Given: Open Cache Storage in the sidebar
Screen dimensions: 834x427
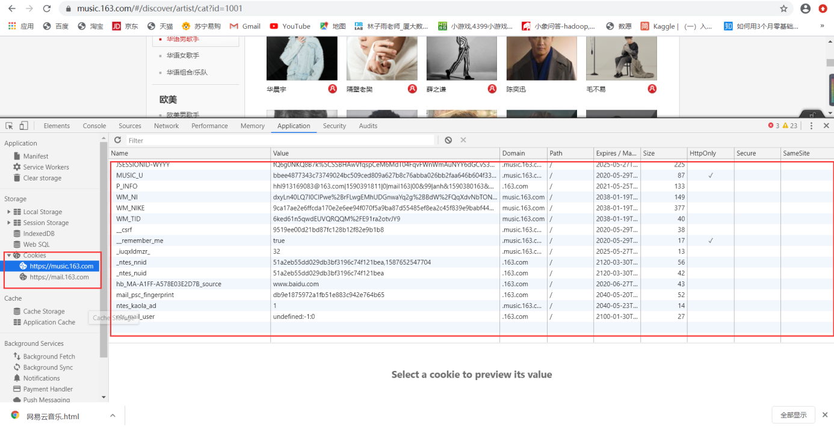Looking at the screenshot, I should pyautogui.click(x=44, y=312).
